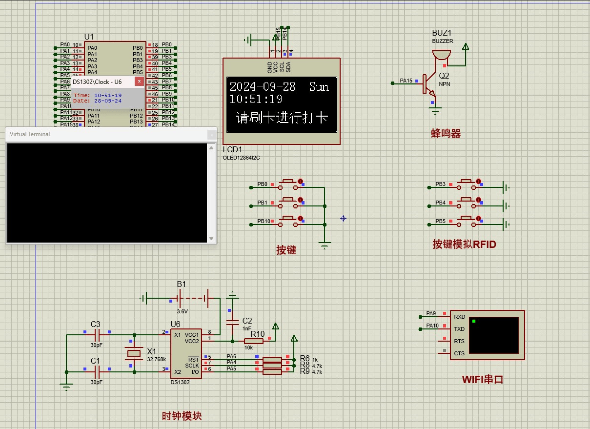Select the BUZ1 buzzer component

click(x=442, y=55)
